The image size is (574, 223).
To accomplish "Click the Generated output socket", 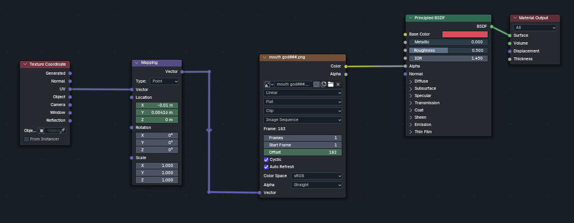I will click(70, 74).
